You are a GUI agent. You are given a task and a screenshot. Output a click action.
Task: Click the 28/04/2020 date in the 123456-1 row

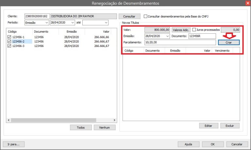[72, 37]
